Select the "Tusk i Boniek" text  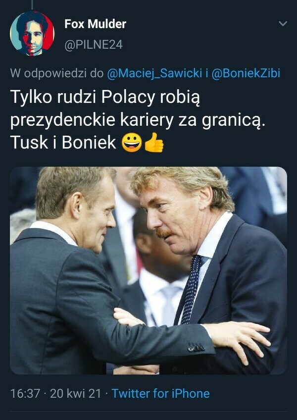click(63, 143)
